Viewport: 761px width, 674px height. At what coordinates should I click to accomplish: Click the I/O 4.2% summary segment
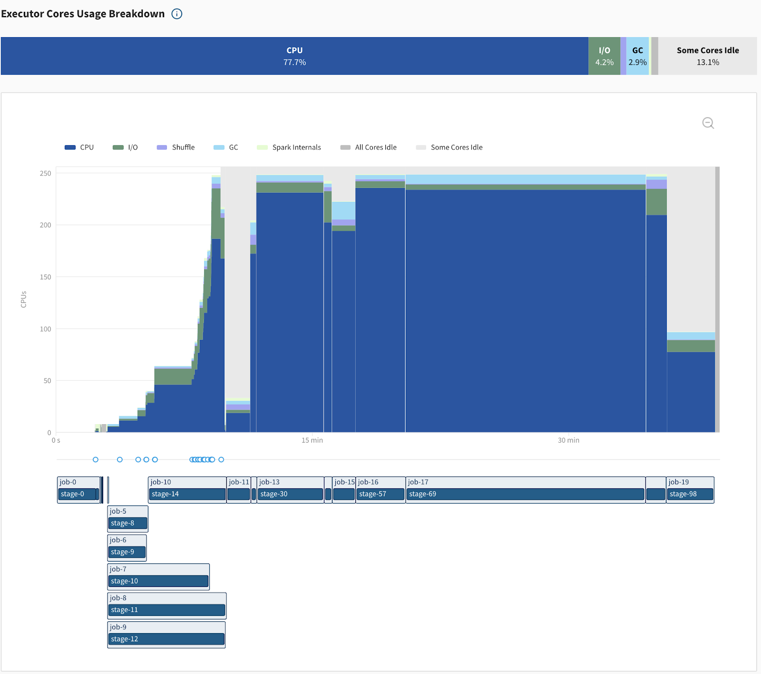tap(604, 56)
